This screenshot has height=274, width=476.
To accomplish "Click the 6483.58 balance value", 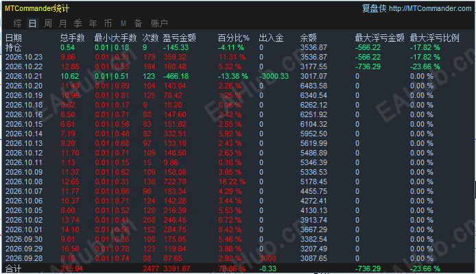I will 313,86.
